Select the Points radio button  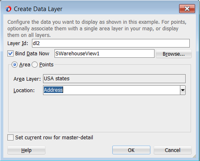click(34, 65)
